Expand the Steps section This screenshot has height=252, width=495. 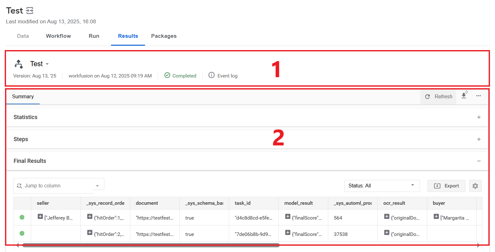coord(479,139)
